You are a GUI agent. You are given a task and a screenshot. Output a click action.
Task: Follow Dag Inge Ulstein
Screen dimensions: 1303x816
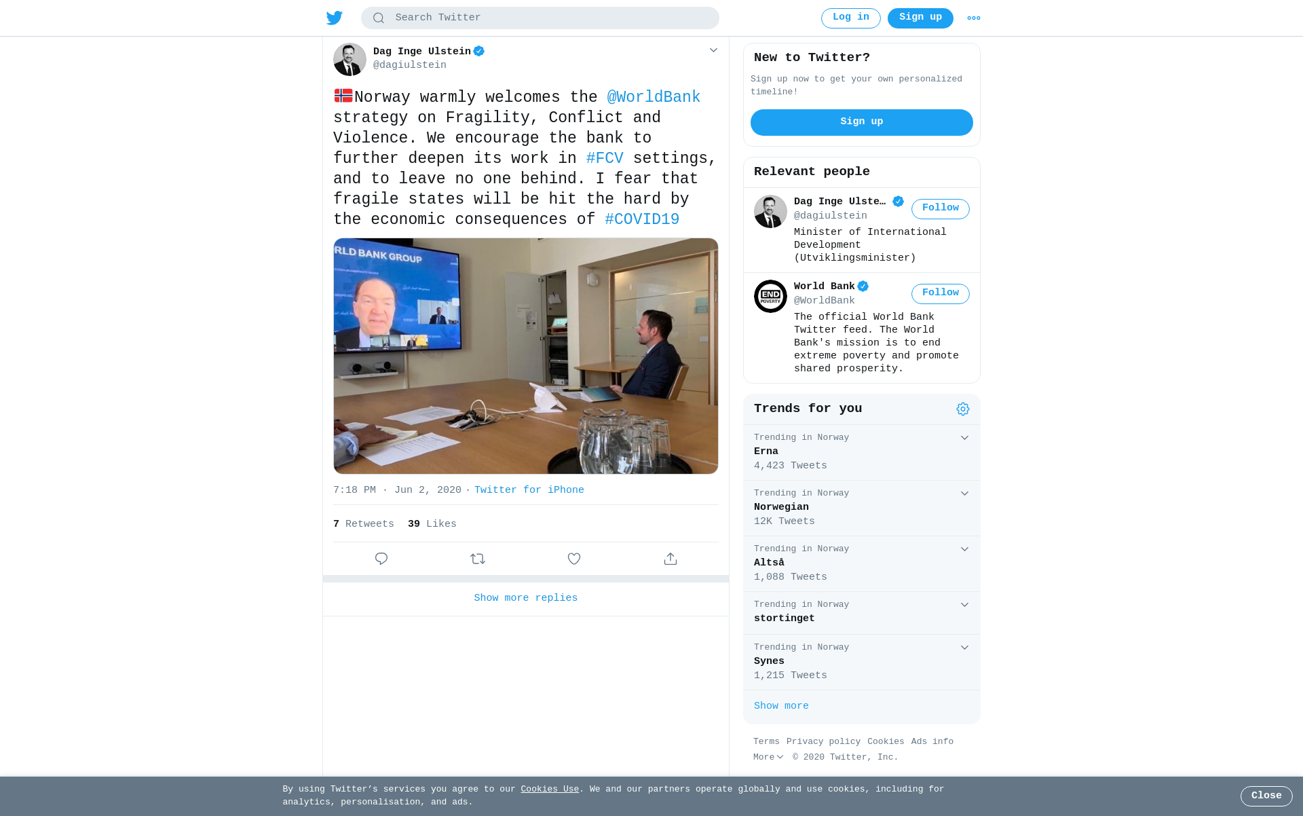coord(940,208)
